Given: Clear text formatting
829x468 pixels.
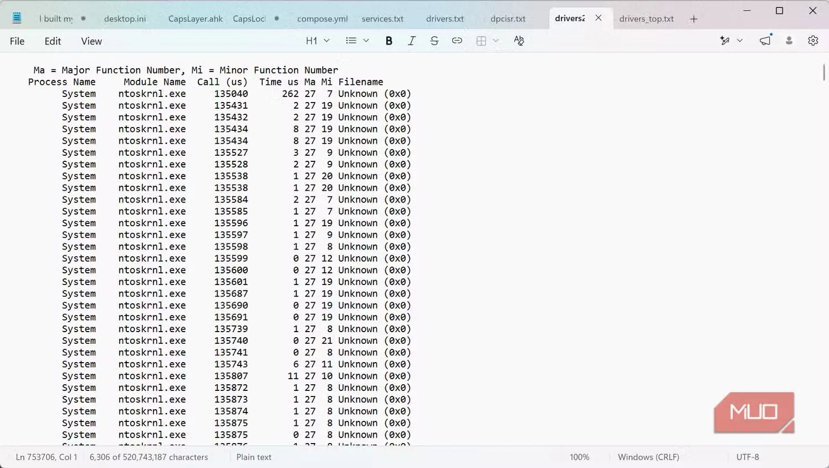Looking at the screenshot, I should (519, 40).
